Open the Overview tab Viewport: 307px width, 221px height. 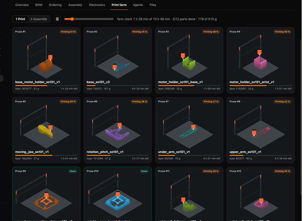(22, 5)
